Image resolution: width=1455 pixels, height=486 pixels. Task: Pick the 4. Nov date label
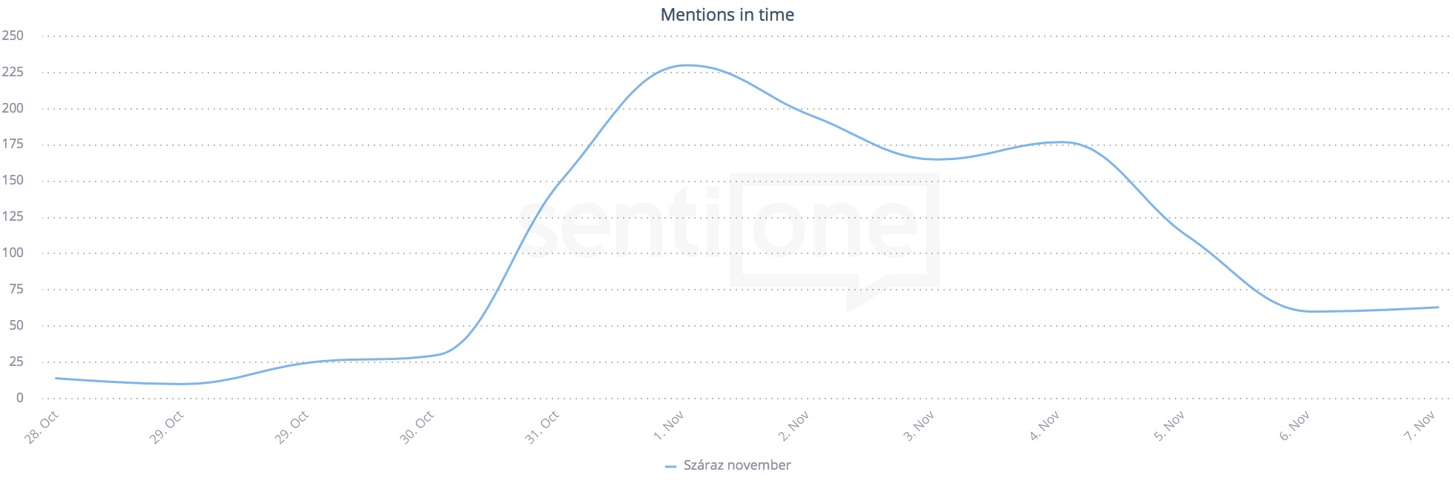pos(1044,426)
